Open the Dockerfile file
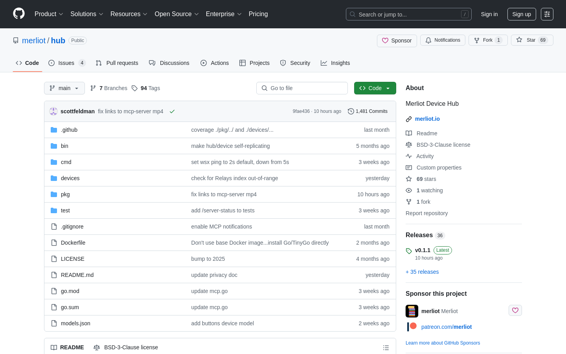 [x=73, y=243]
